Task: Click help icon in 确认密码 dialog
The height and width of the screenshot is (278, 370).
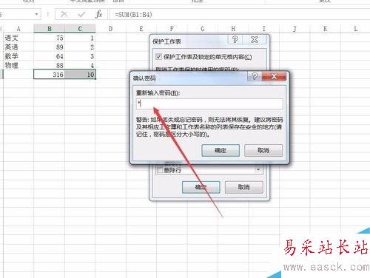Action: pyautogui.click(x=255, y=76)
